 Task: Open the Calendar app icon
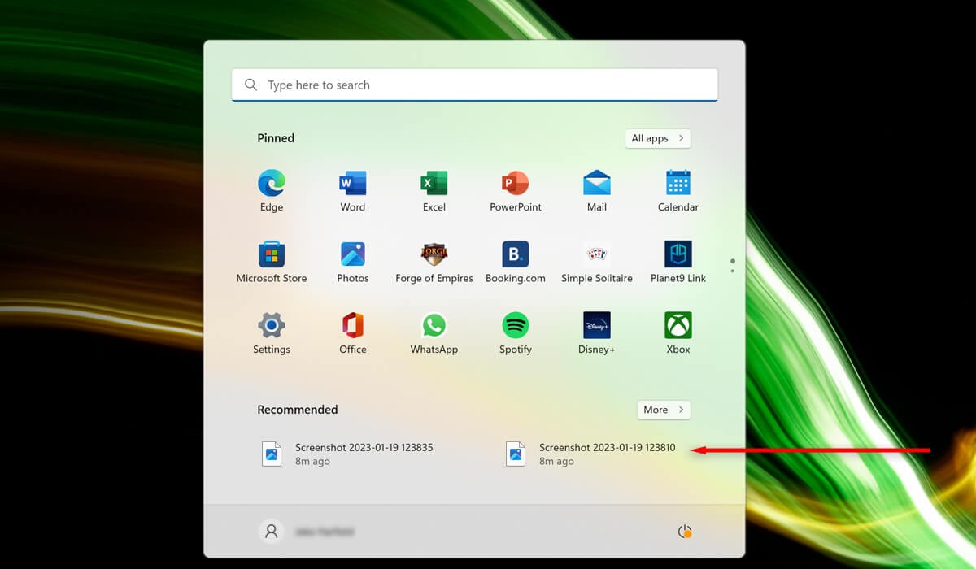pyautogui.click(x=678, y=183)
